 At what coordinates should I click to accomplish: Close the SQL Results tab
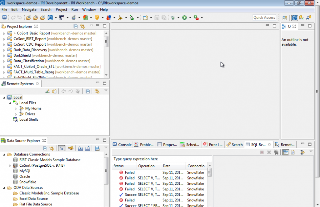[x=269, y=144]
